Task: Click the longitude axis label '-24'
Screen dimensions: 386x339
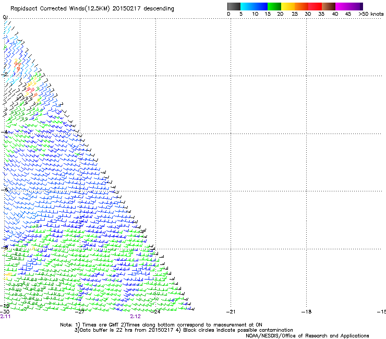Action: pos(155,312)
